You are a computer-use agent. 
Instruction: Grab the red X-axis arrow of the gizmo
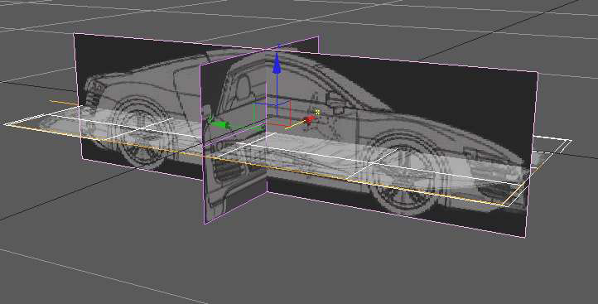click(x=309, y=119)
